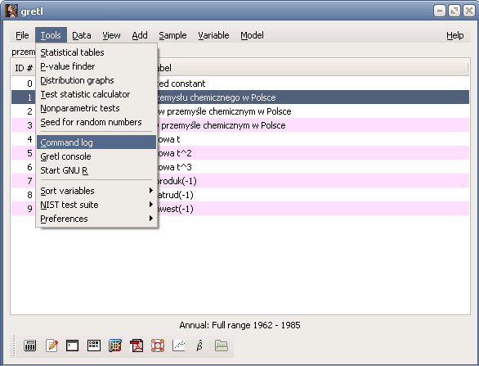Image resolution: width=479 pixels, height=366 pixels.
Task: Click highlighted row 'chemicznego w Polsce'
Action: [x=240, y=97]
